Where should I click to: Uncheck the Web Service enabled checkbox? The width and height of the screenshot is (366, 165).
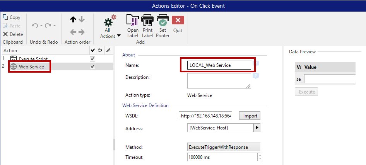coord(92,67)
